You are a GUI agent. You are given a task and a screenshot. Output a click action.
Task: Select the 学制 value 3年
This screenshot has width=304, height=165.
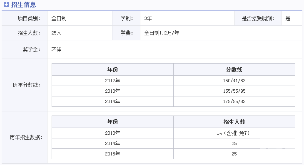[x=148, y=19]
